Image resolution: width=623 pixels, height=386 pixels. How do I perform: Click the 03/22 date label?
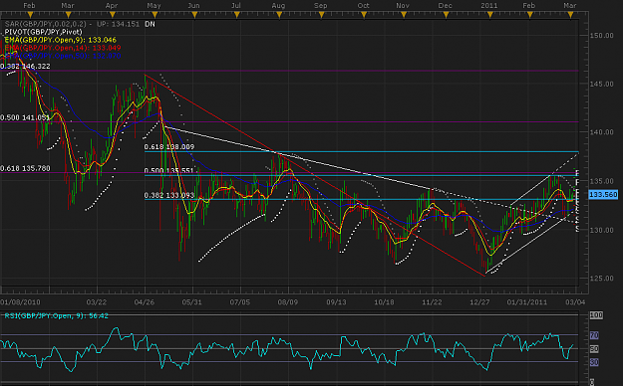click(97, 302)
